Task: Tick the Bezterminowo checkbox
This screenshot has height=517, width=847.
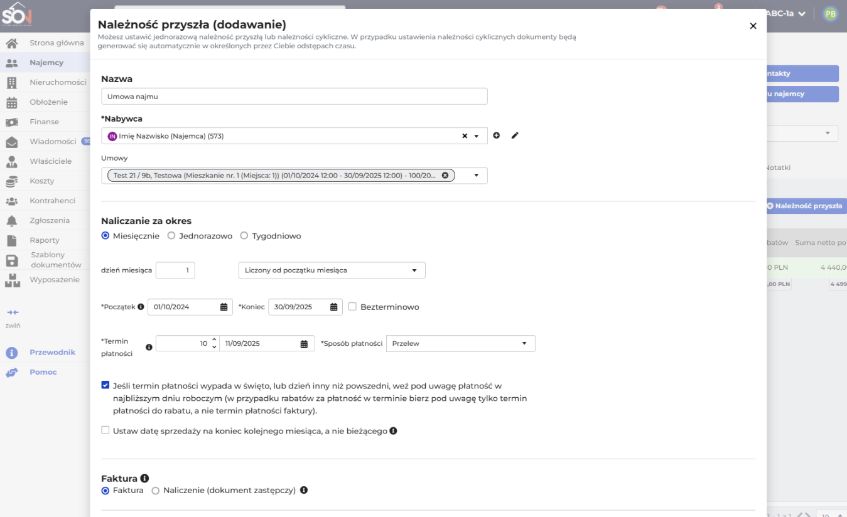Action: tap(352, 307)
